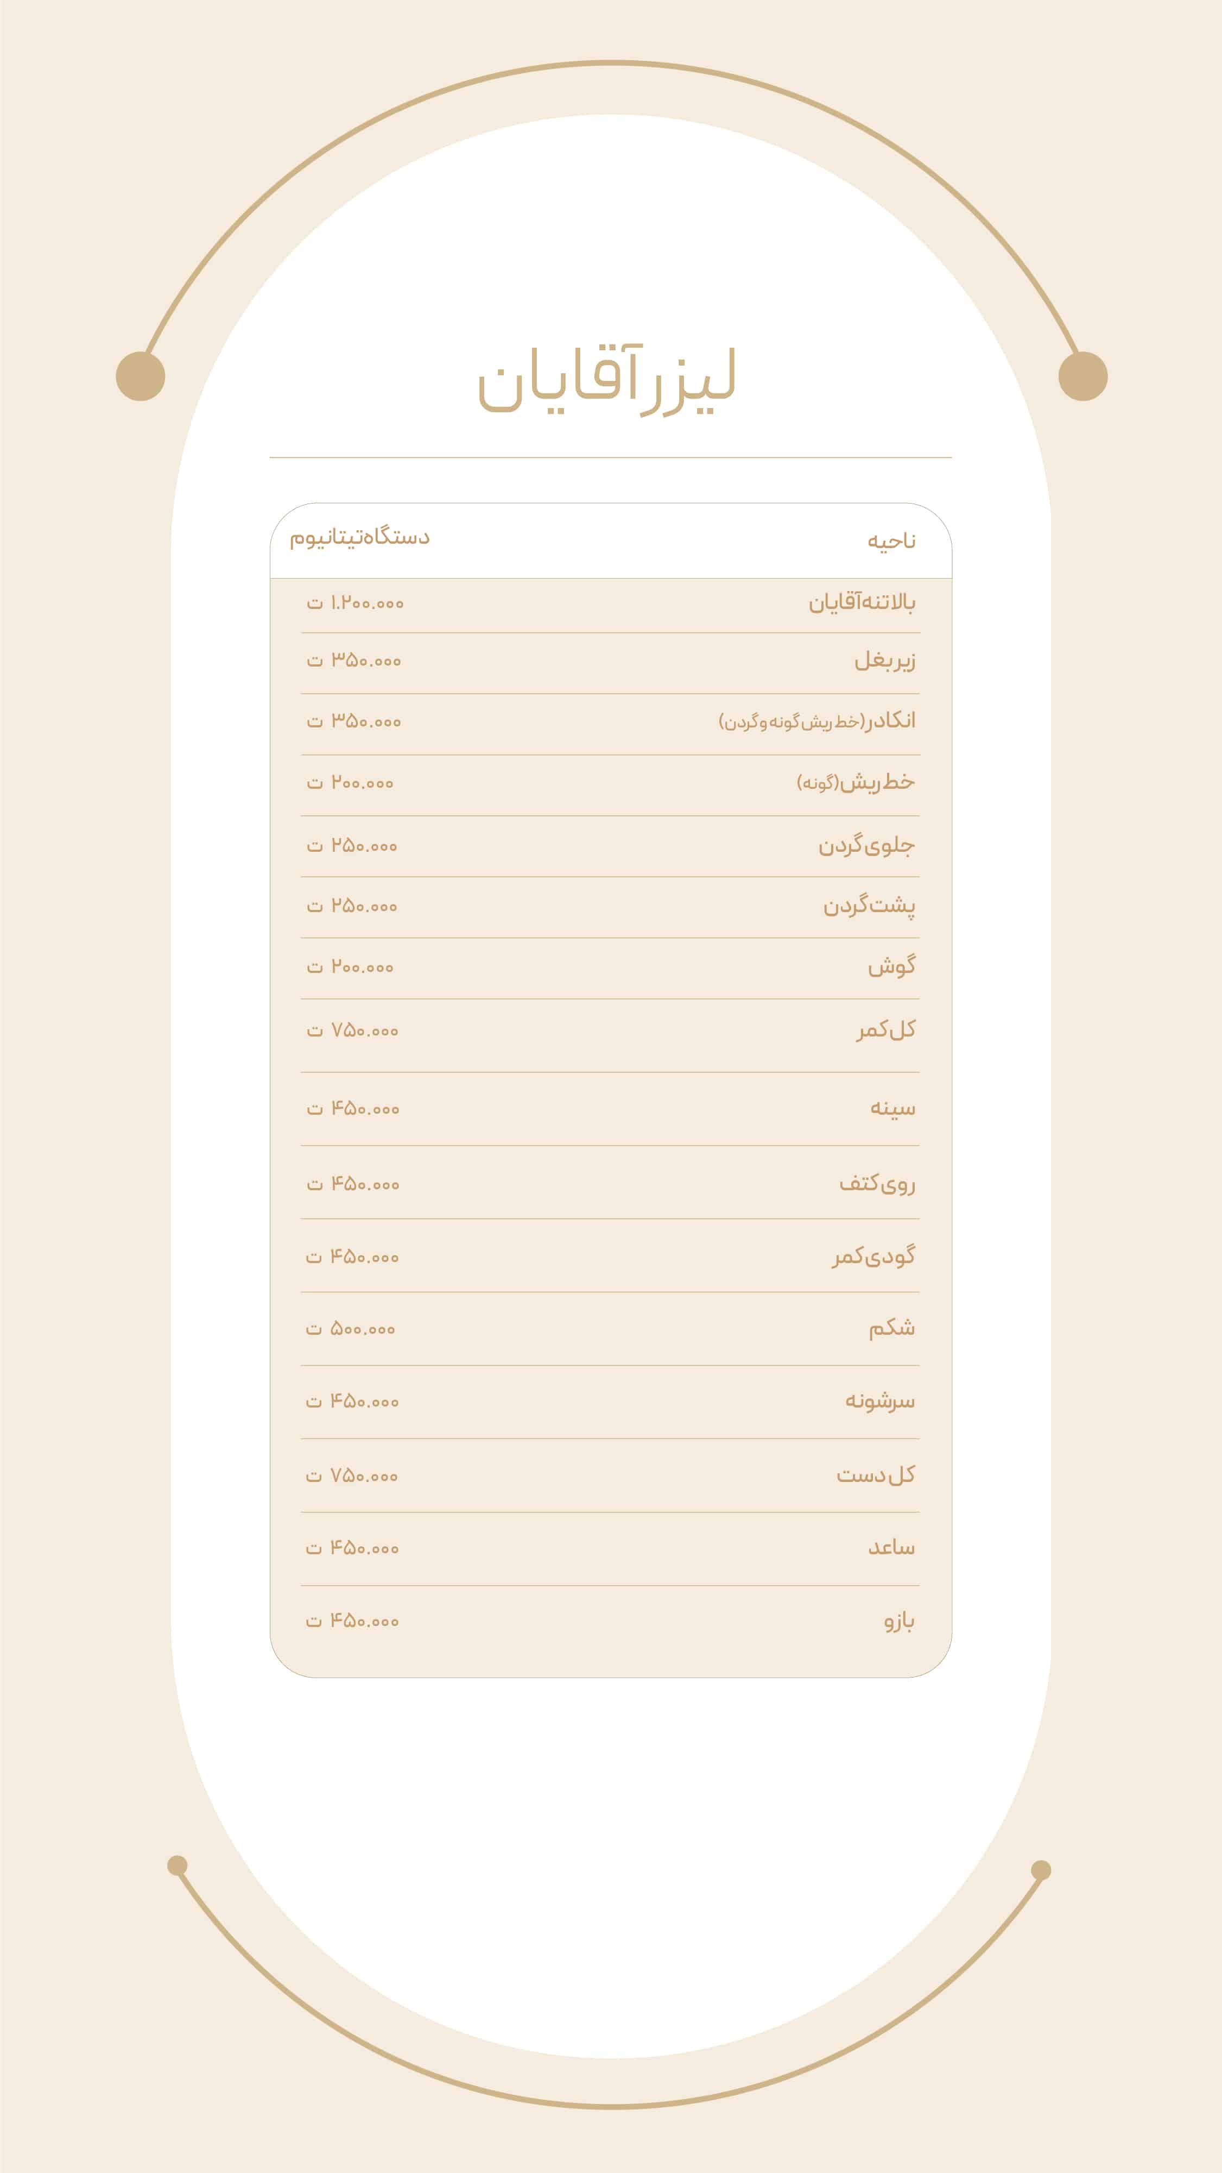Click the بالاتنه آقایان row label

click(862, 602)
